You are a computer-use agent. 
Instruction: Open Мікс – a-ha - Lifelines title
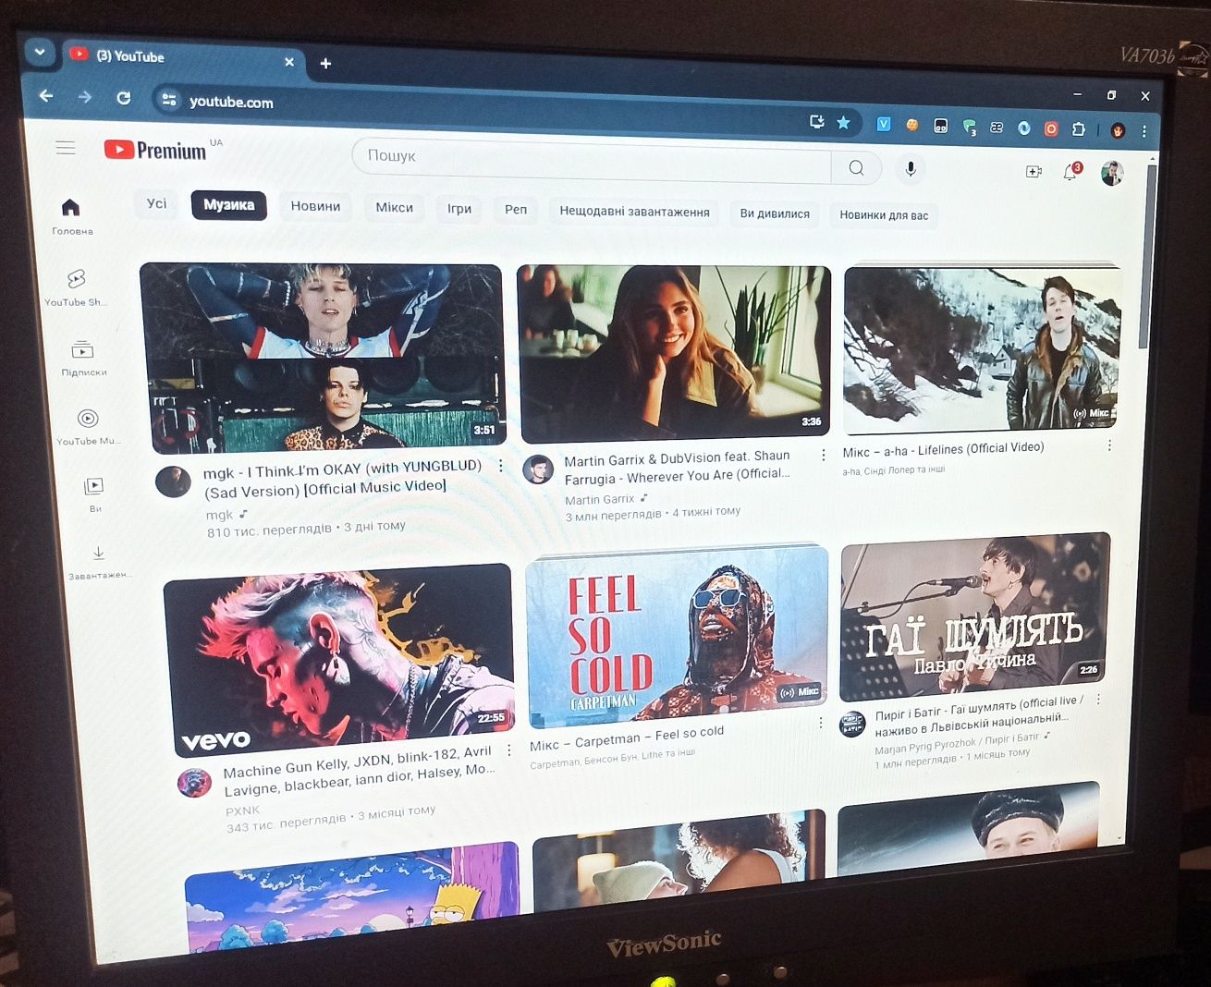(x=943, y=449)
